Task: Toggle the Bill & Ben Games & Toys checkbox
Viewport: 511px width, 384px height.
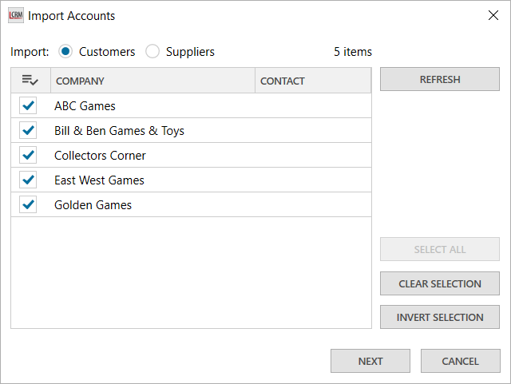Action: pyautogui.click(x=29, y=130)
